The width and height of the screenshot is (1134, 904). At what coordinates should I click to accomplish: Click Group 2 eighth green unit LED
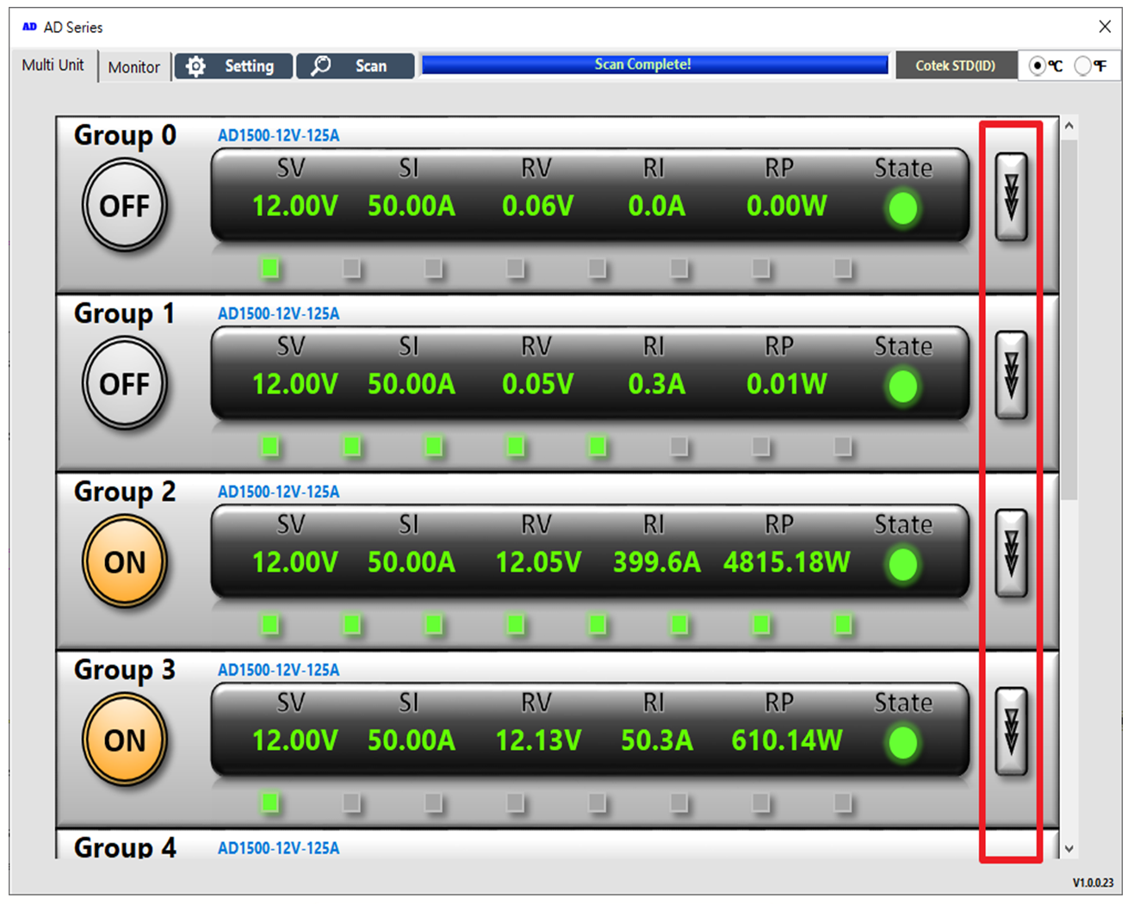[843, 624]
